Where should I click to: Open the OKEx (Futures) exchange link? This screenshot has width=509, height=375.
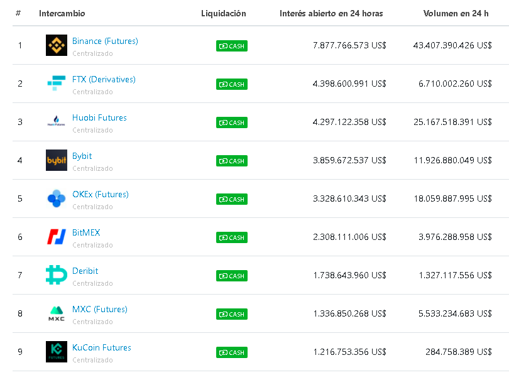[x=101, y=194]
